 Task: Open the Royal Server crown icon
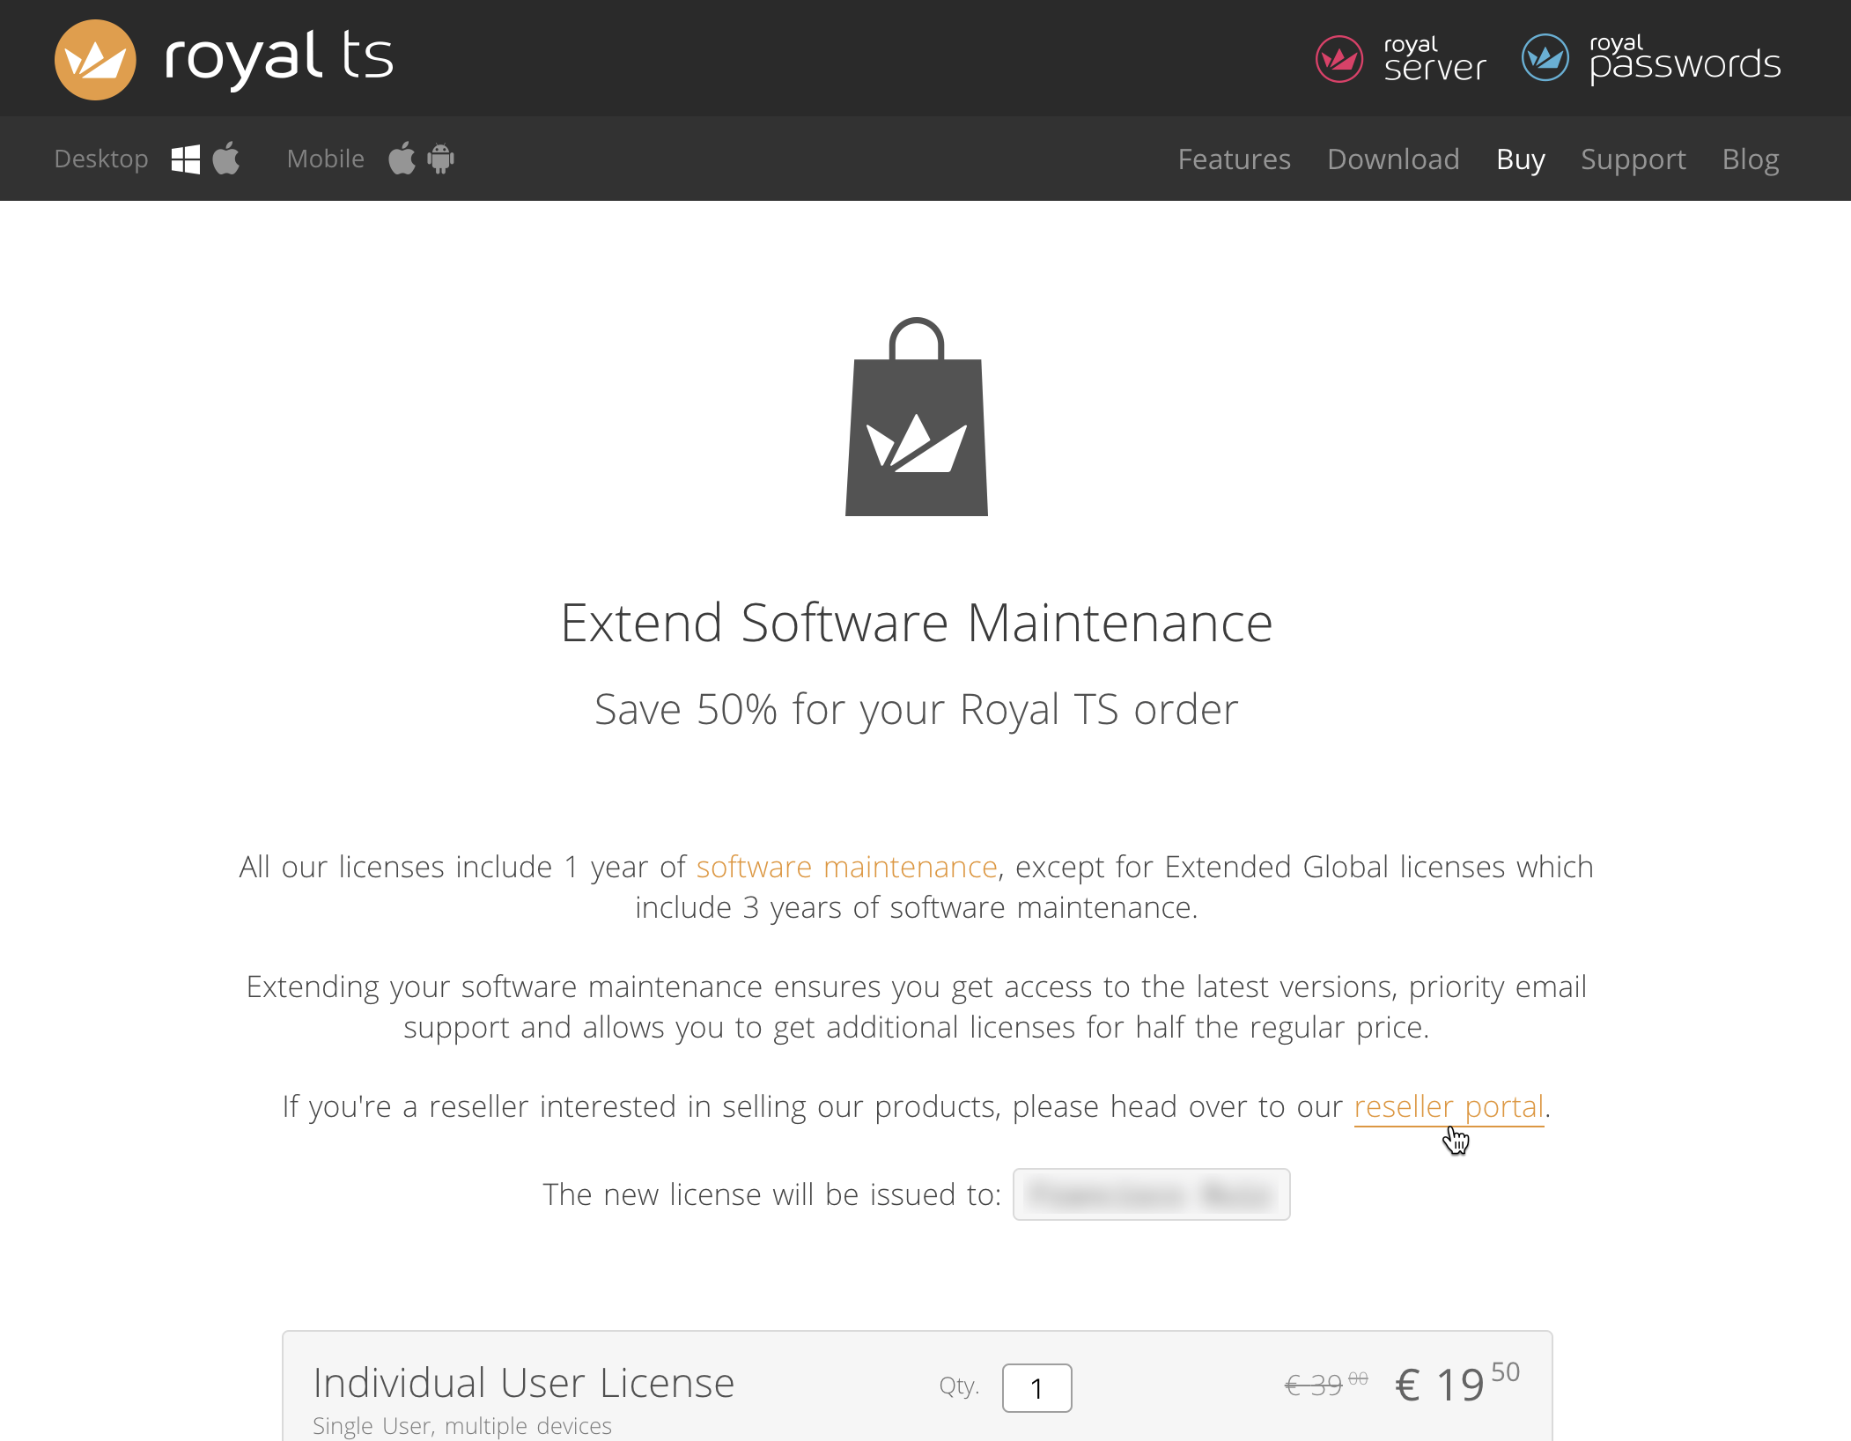(1338, 59)
